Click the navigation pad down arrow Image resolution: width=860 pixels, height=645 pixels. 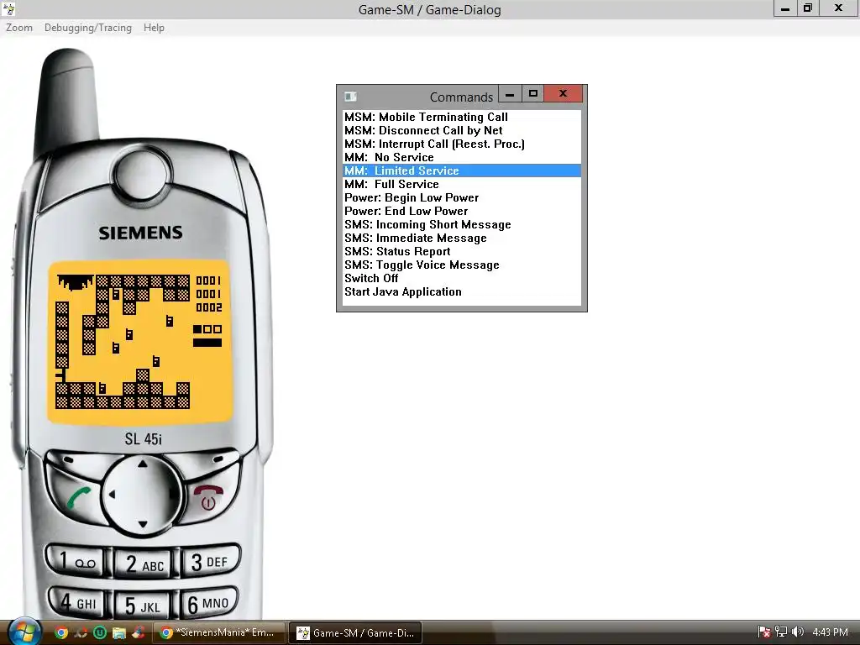143,524
